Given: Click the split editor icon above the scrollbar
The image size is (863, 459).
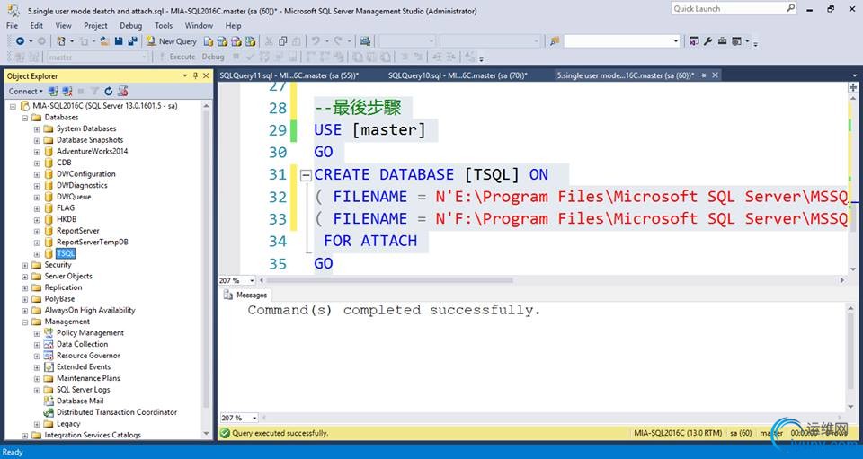Looking at the screenshot, I should click(x=853, y=87).
